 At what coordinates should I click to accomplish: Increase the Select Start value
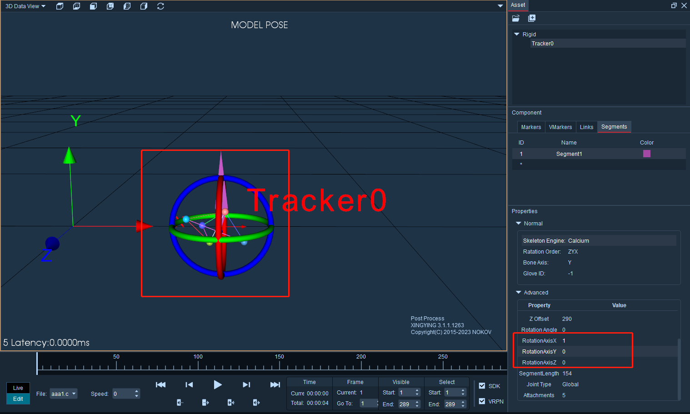[463, 390]
